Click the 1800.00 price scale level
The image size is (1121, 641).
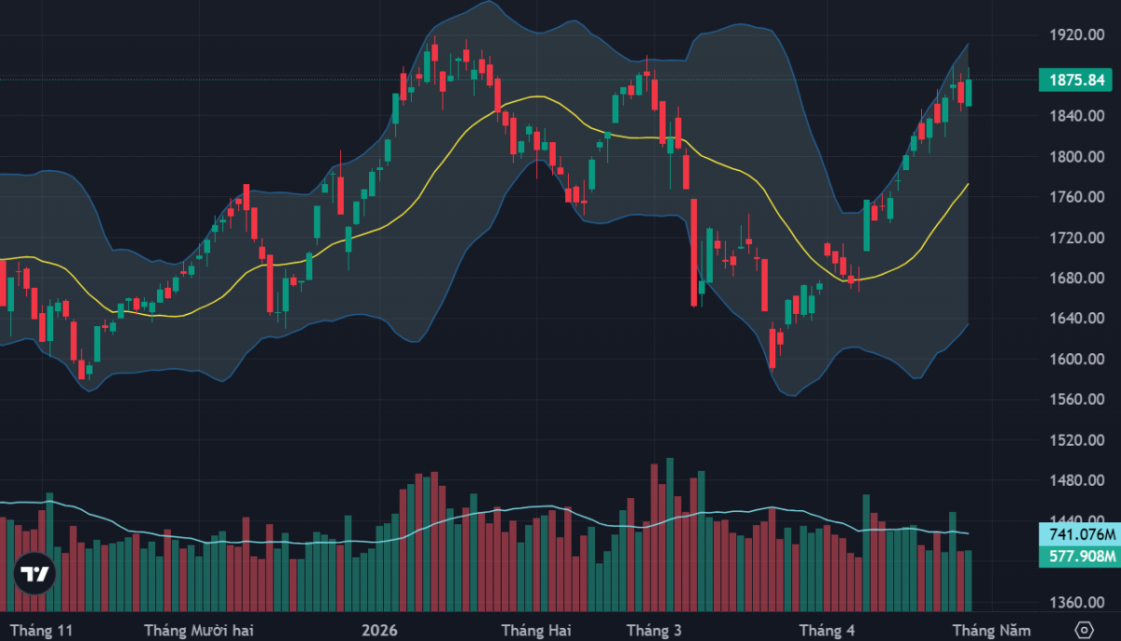coord(1070,157)
